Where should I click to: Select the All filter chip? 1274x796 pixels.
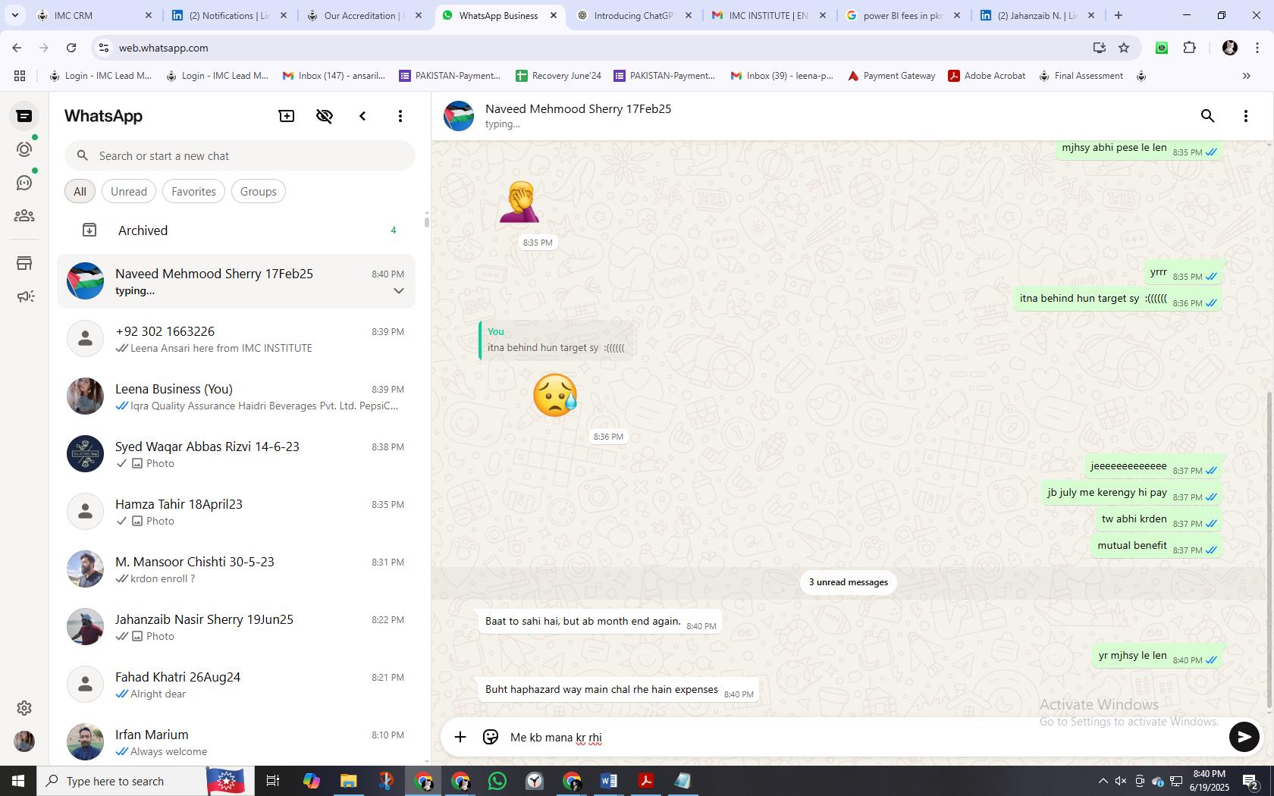[80, 191]
